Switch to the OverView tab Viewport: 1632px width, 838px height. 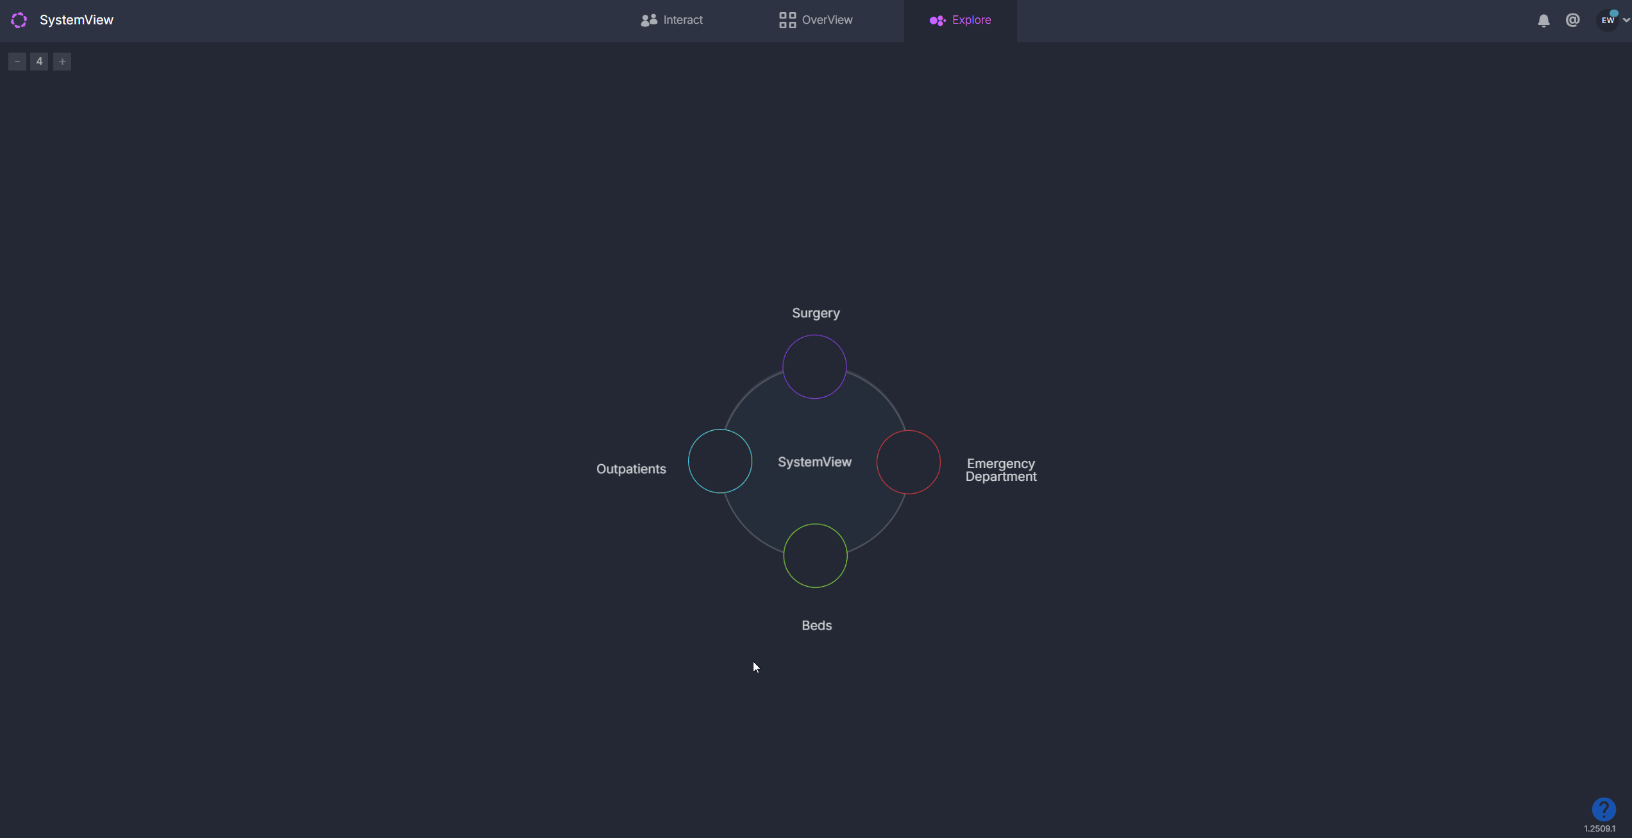coord(827,21)
